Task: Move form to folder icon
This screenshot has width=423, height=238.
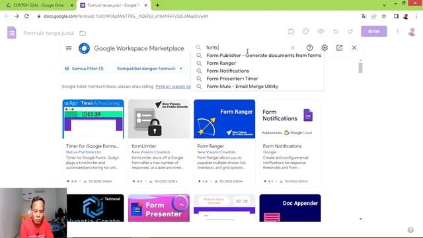Action: tap(83, 33)
